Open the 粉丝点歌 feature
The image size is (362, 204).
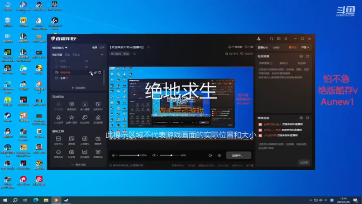(85, 119)
